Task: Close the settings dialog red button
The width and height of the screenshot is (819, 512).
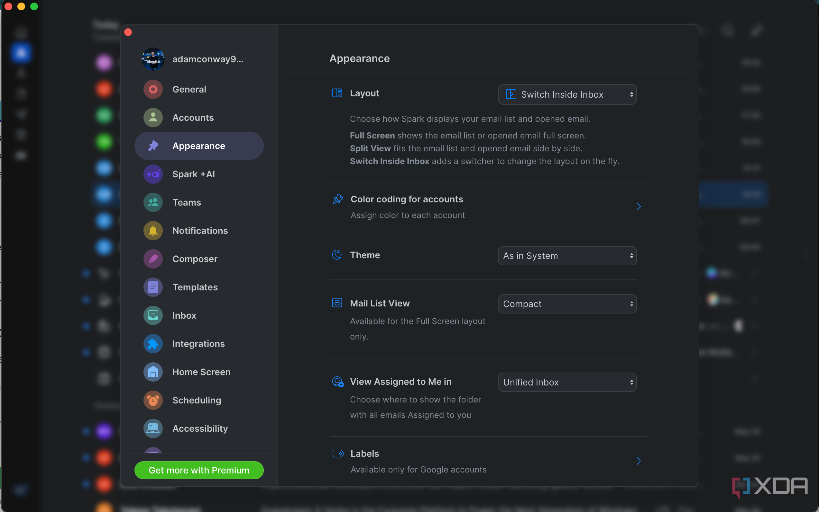Action: coord(128,32)
